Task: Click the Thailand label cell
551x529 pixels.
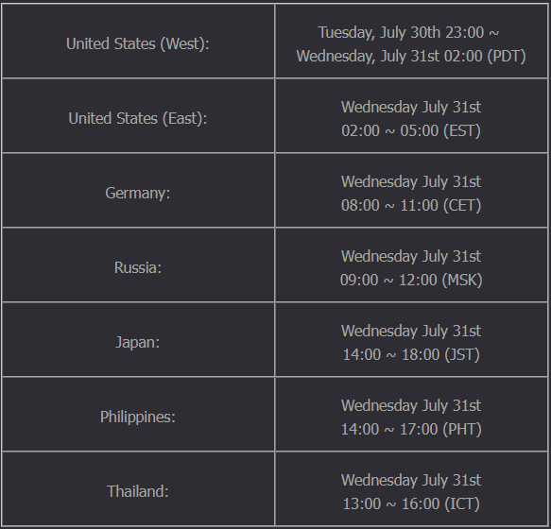Action: click(x=138, y=488)
